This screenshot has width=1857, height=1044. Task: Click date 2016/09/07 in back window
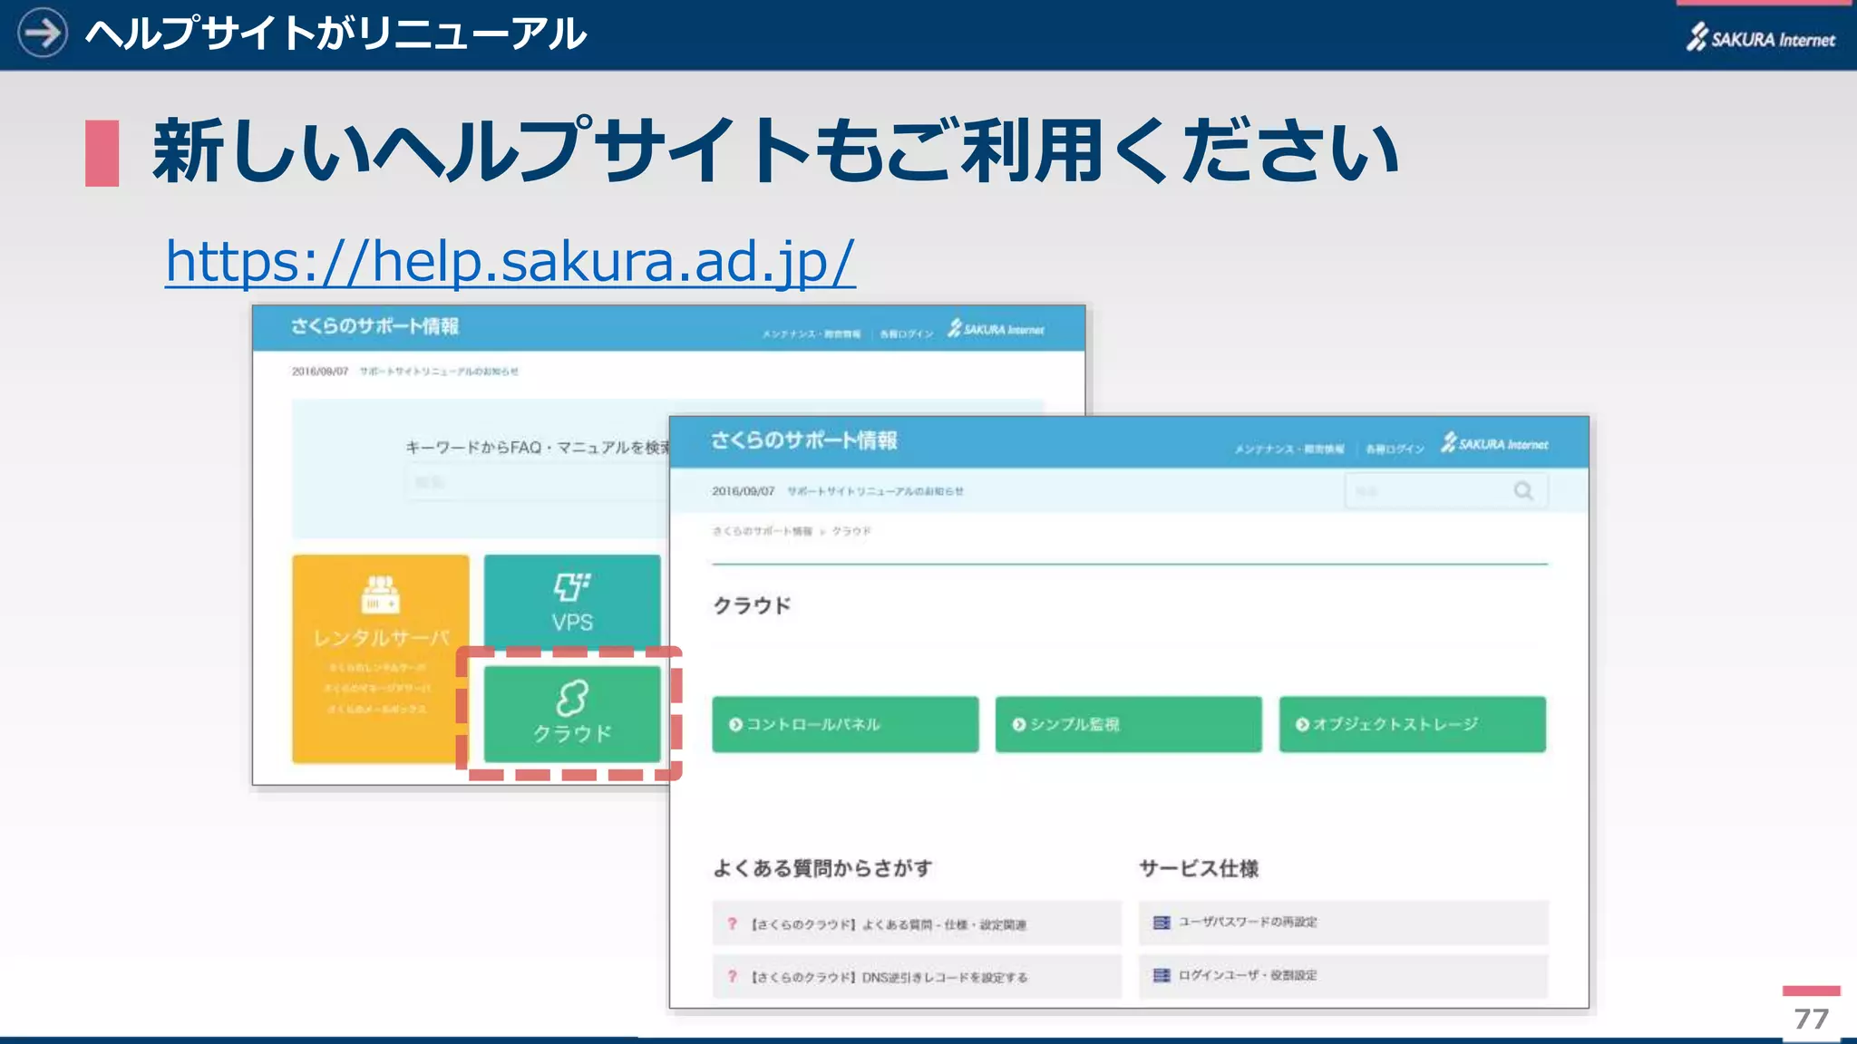tap(319, 372)
